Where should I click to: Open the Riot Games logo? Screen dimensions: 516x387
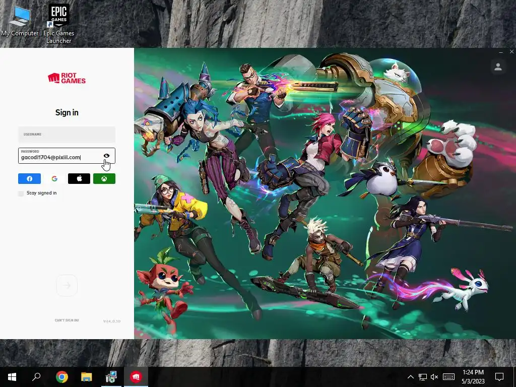click(x=67, y=78)
